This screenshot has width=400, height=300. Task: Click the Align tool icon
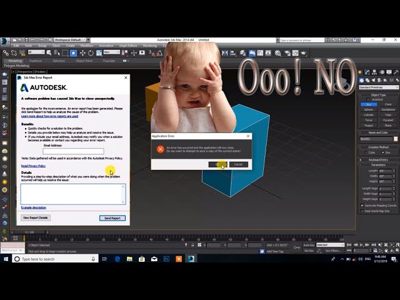coord(233,52)
